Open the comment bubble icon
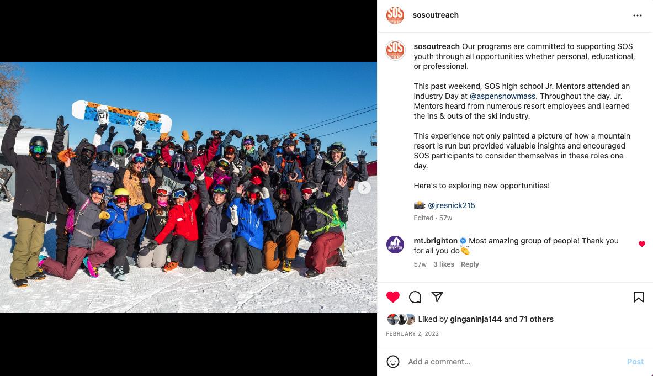 point(415,297)
